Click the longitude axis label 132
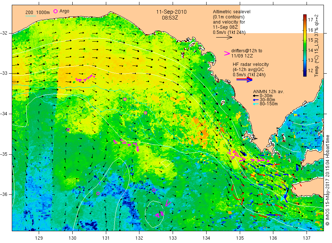This screenshot has width=332, height=243. pyautogui.click(x=139, y=238)
